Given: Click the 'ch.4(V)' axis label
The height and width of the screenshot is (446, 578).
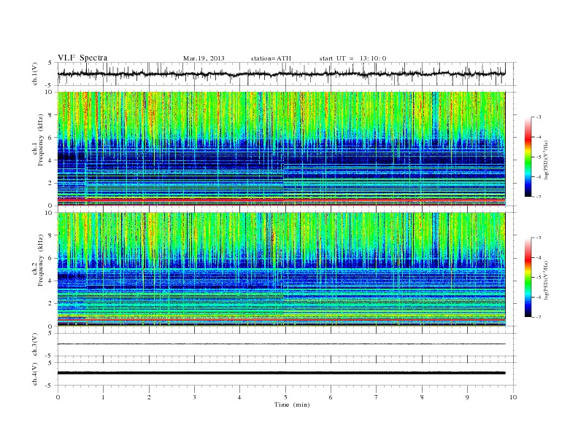Looking at the screenshot, I should [x=35, y=375].
